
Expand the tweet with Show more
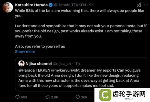pos(25,51)
